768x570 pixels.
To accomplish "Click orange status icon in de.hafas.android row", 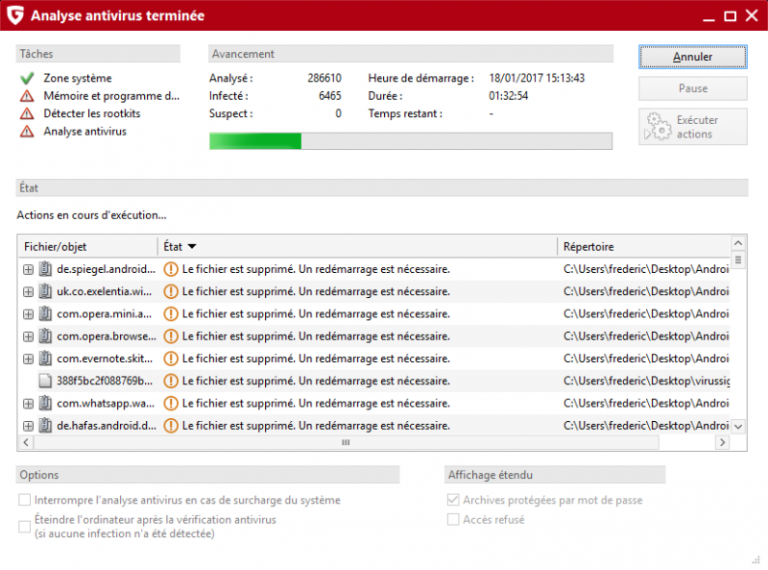I will click(x=171, y=425).
